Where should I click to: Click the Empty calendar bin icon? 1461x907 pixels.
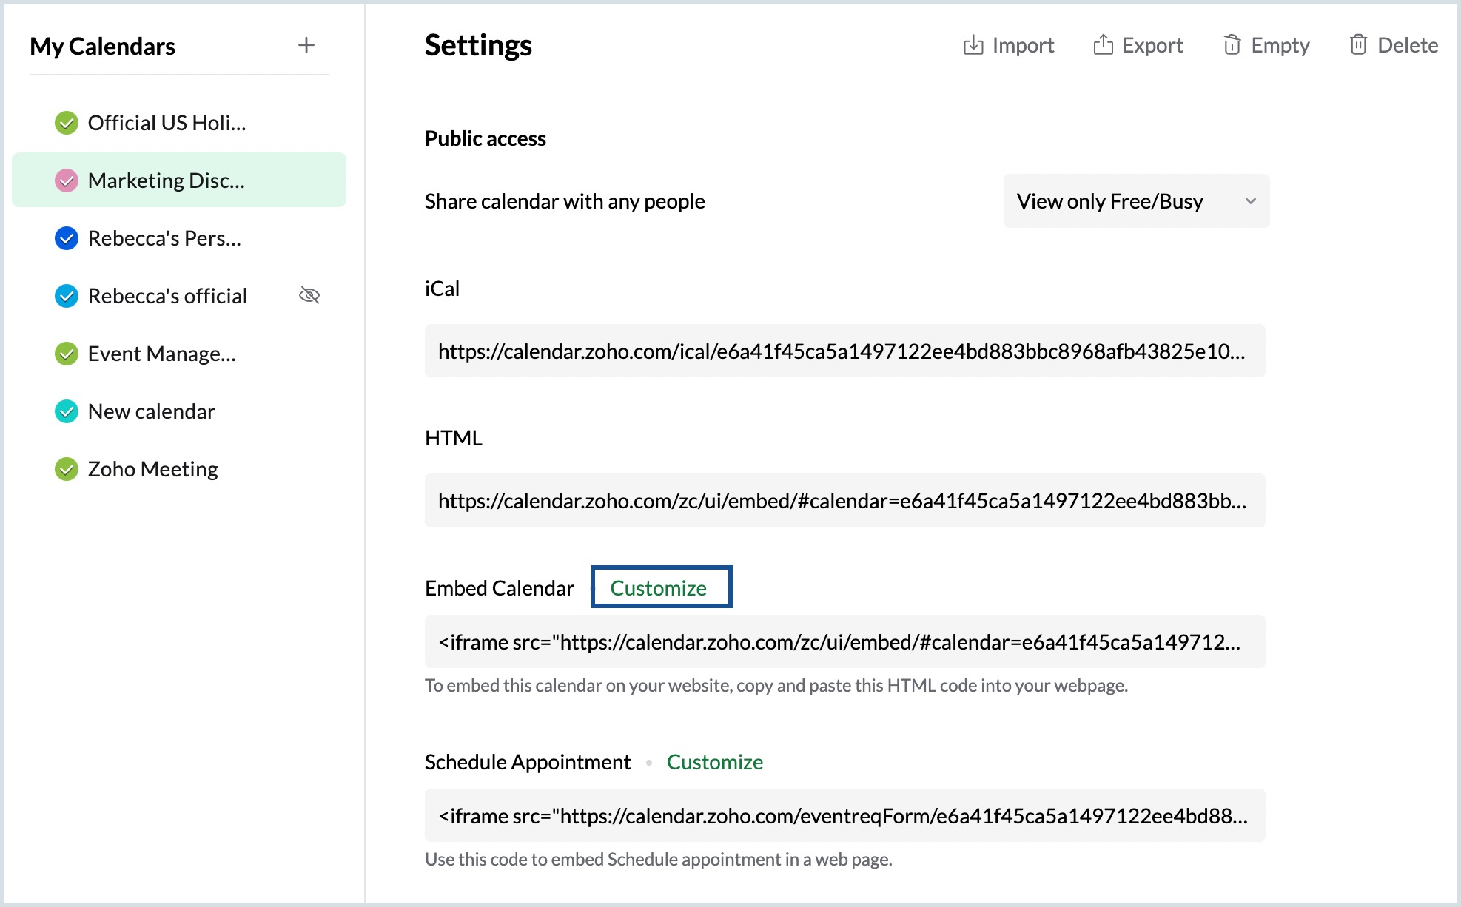click(x=1232, y=45)
